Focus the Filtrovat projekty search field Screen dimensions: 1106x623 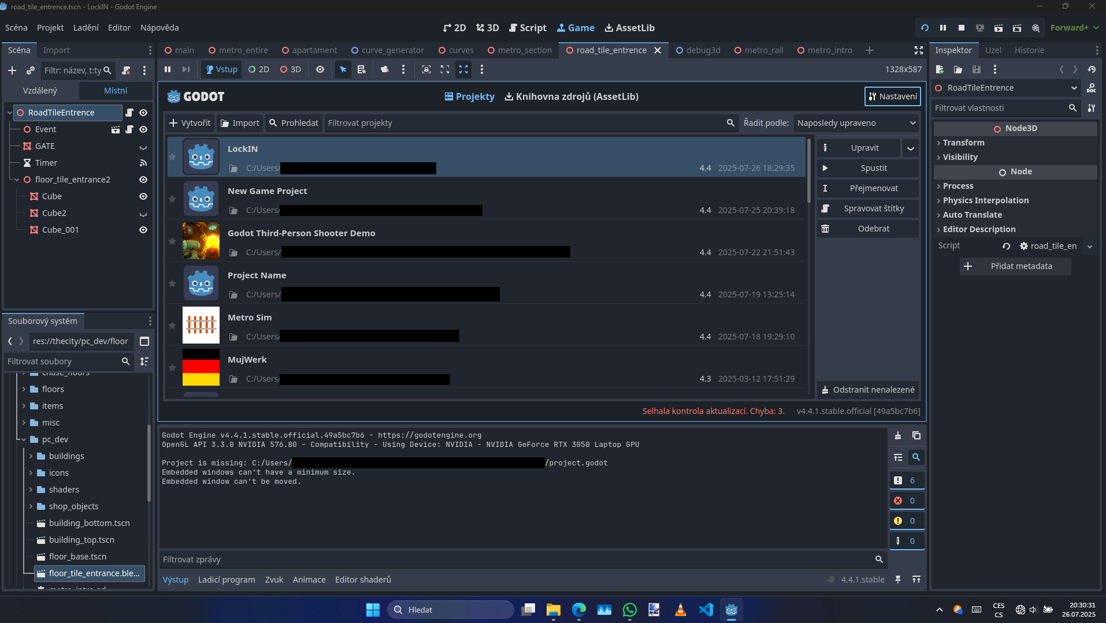(x=531, y=123)
